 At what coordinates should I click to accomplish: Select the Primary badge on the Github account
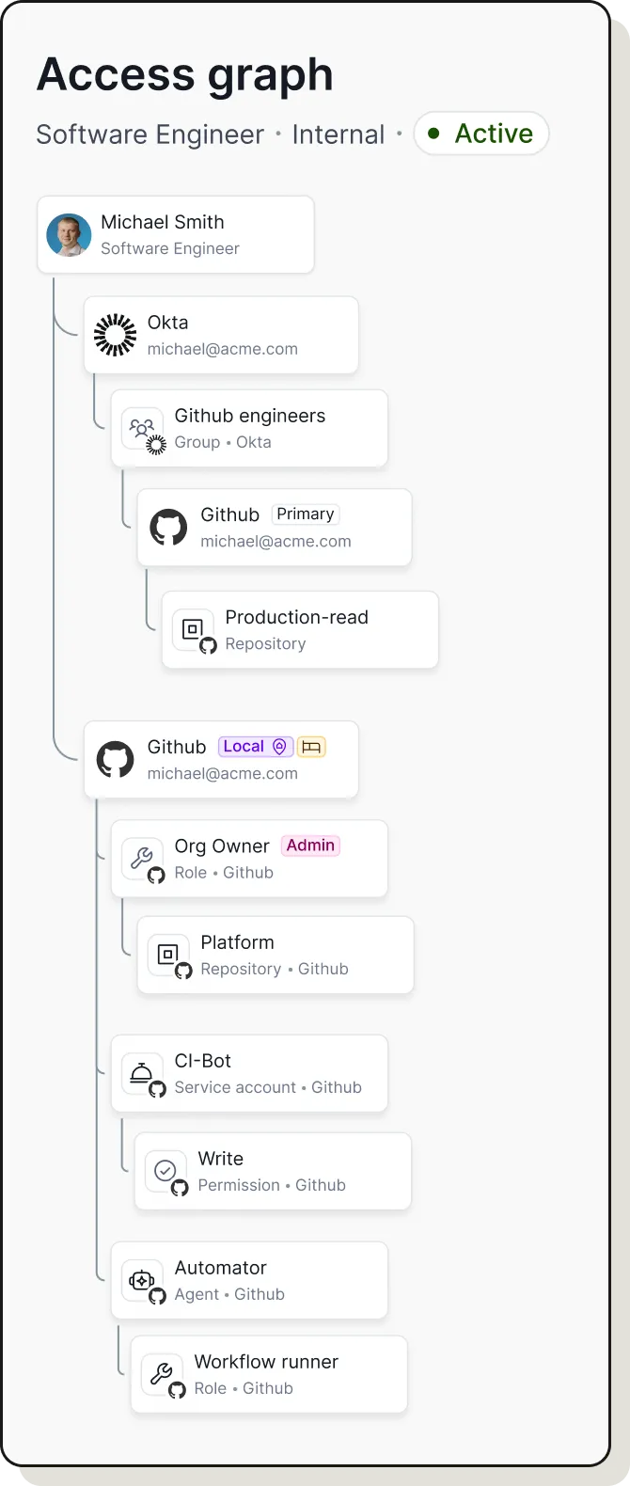[x=305, y=514]
